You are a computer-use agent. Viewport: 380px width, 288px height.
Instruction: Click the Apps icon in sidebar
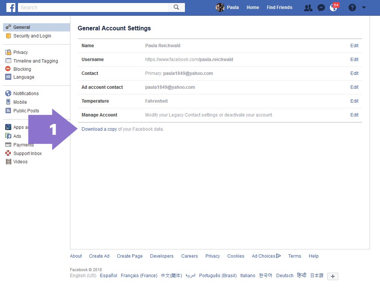(8, 127)
